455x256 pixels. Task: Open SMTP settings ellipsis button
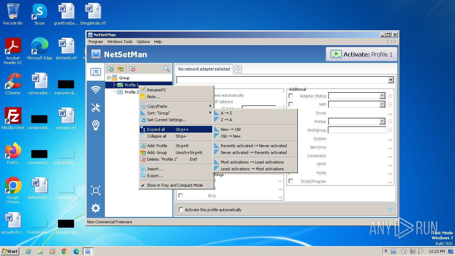(390, 165)
